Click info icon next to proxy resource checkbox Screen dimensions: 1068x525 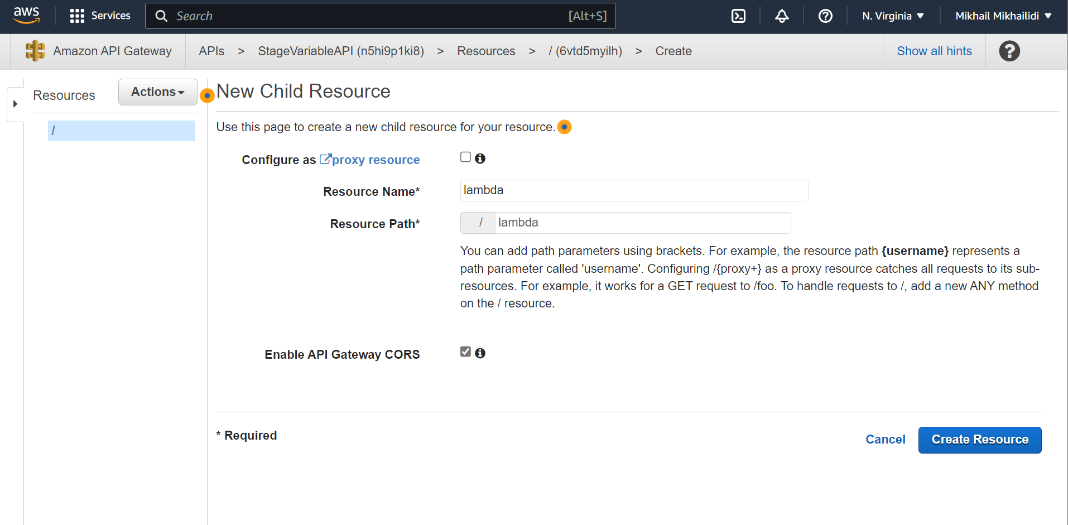click(480, 158)
